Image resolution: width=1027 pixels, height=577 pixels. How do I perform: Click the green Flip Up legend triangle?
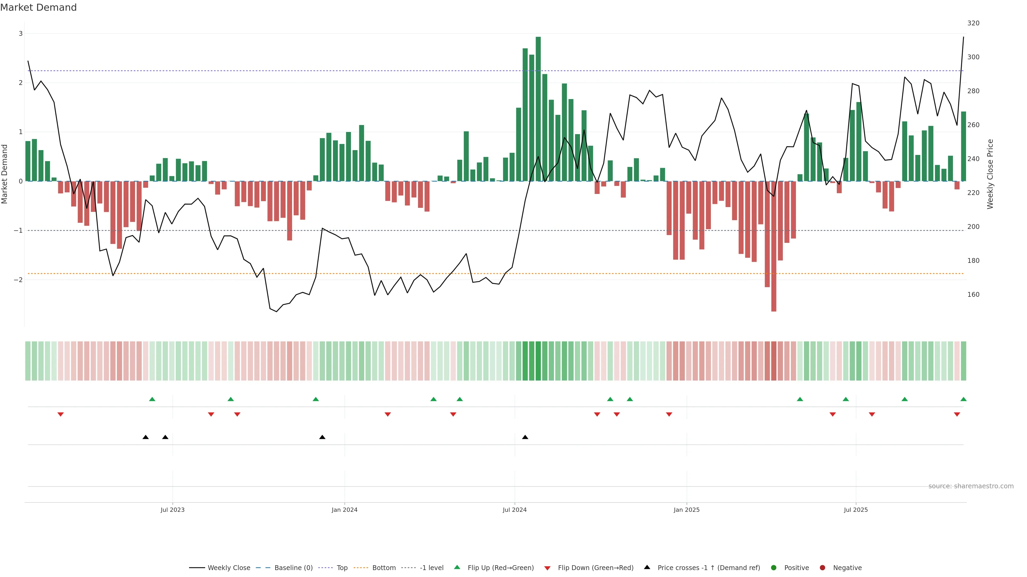tap(457, 567)
